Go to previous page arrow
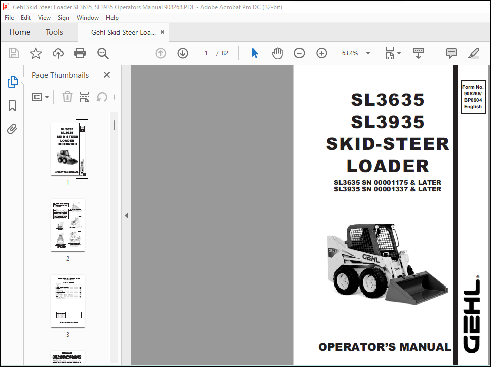Image resolution: width=491 pixels, height=367 pixels. click(x=161, y=53)
